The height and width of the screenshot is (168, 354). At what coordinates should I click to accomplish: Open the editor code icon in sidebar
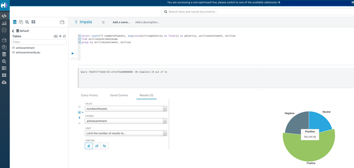[x=4, y=16]
